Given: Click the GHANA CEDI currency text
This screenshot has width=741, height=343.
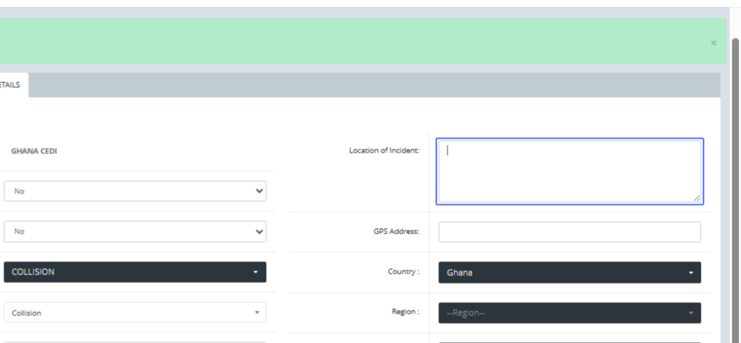Looking at the screenshot, I should click(34, 151).
